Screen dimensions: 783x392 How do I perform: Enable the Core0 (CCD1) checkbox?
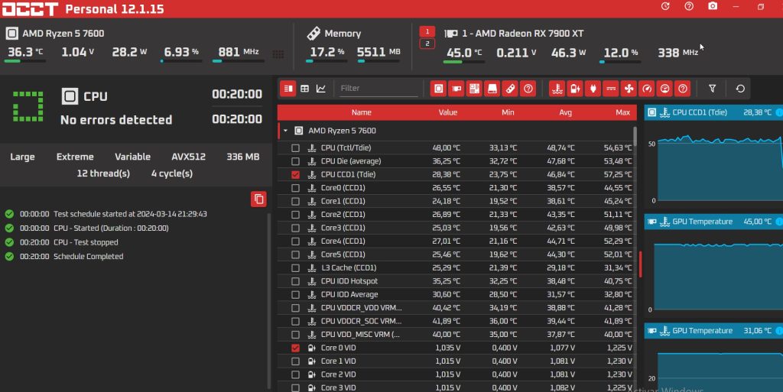click(x=296, y=188)
